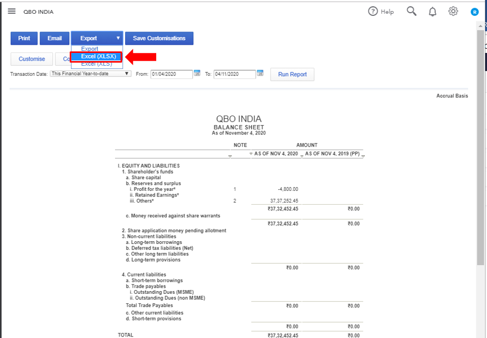The width and height of the screenshot is (487, 338).
Task: Click 'a. Short-term borrowings' row
Action: click(154, 280)
